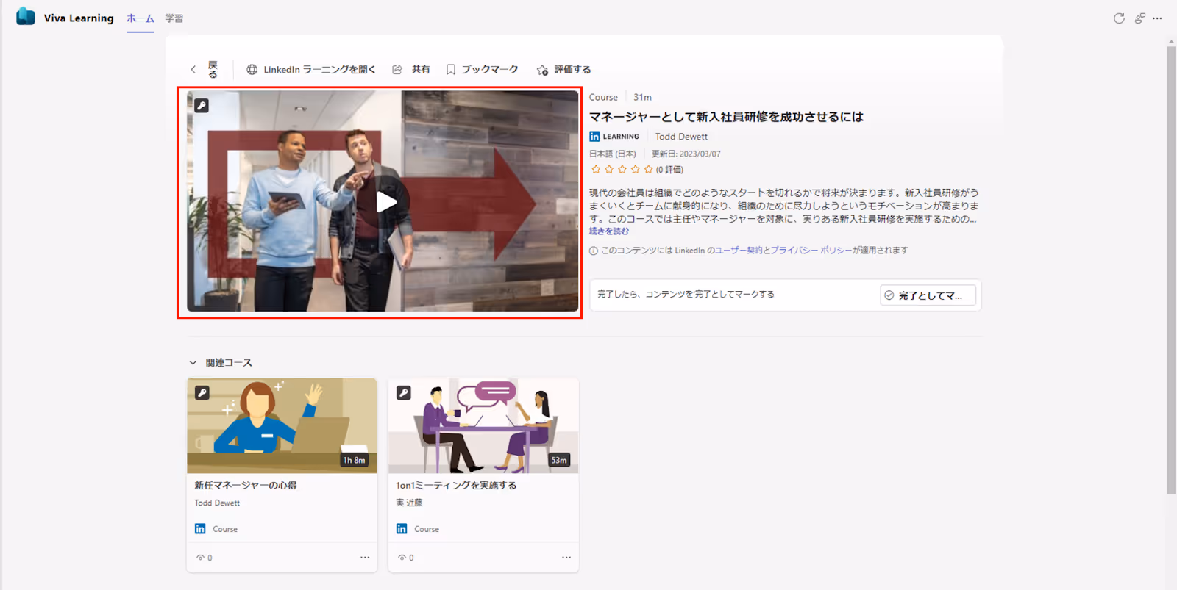This screenshot has width=1177, height=590.
Task: Click the 関連コース heading
Action: click(229, 363)
